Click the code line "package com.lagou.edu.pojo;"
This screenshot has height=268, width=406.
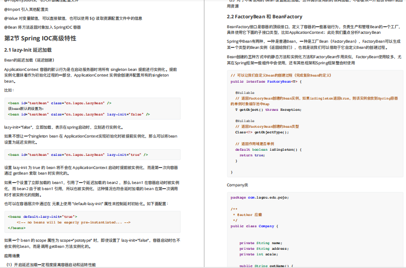260,198
